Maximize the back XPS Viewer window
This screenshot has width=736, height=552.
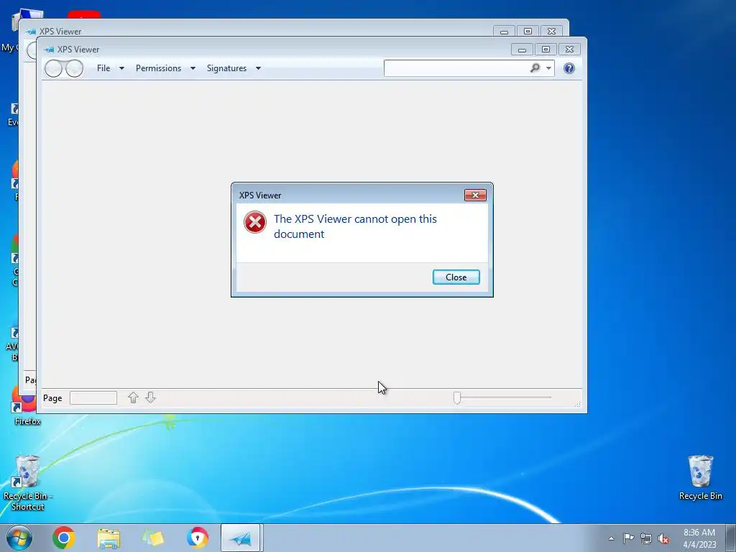[x=528, y=32]
